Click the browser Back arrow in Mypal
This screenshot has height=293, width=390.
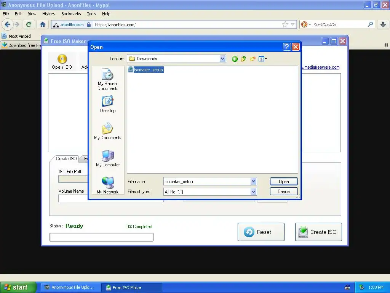[x=8, y=24]
